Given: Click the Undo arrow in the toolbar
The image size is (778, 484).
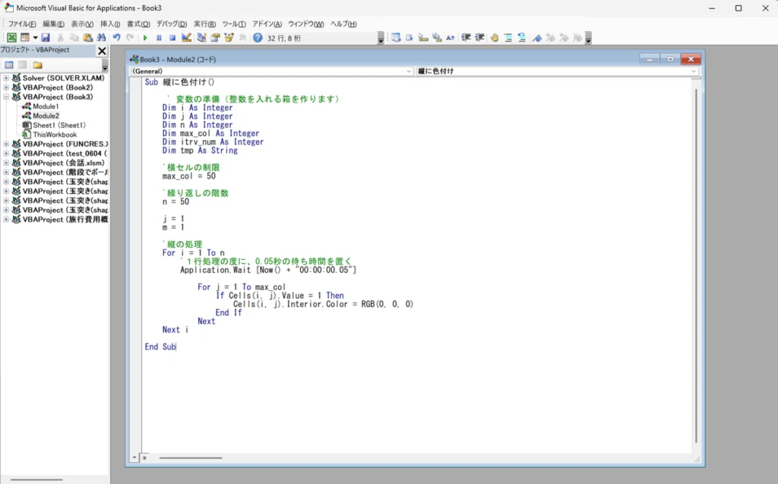Looking at the screenshot, I should (x=116, y=37).
